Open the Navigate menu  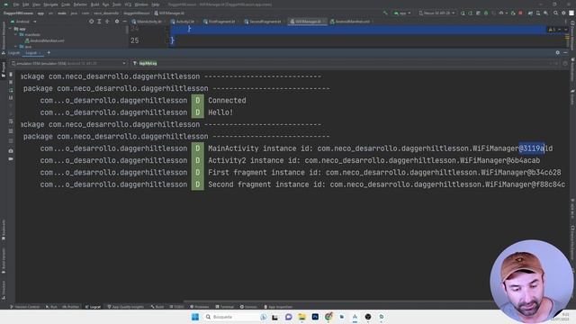coord(50,4)
